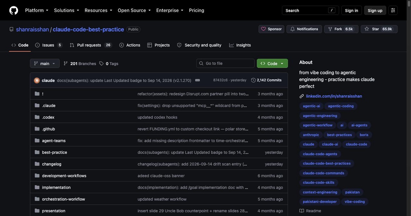The height and width of the screenshot is (216, 411).
Task: Click the Go to file search field
Action: click(x=225, y=64)
